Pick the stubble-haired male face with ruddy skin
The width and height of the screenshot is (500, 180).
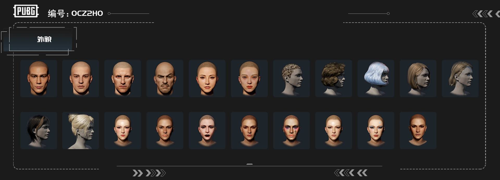(x=123, y=78)
